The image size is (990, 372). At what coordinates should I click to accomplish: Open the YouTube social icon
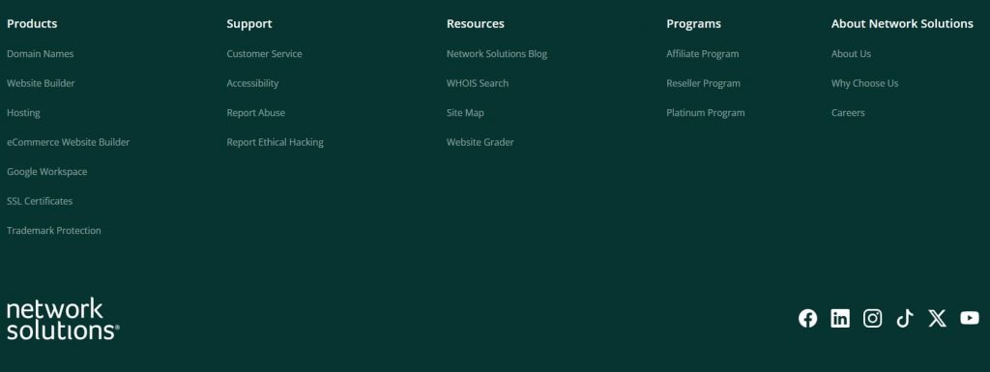coord(969,319)
